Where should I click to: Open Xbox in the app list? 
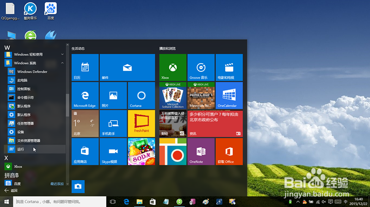pyautogui.click(x=34, y=166)
